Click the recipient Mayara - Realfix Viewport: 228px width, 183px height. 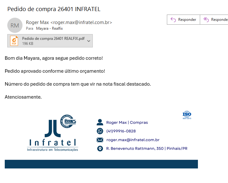(x=49, y=28)
